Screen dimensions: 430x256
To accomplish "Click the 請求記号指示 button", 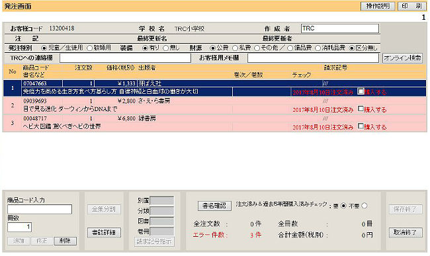I will tap(154, 241).
